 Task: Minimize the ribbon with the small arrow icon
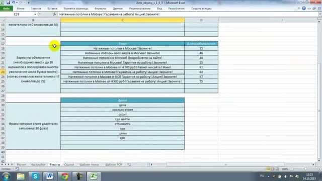click(x=298, y=9)
